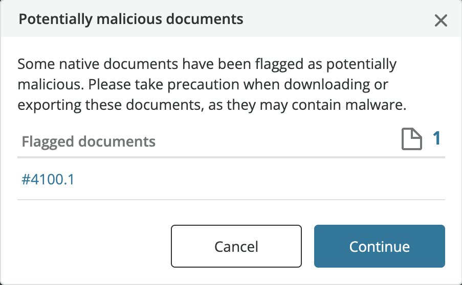Screen dimensions: 462x285
Task: Open flagged document #4100.1
Action: point(48,179)
